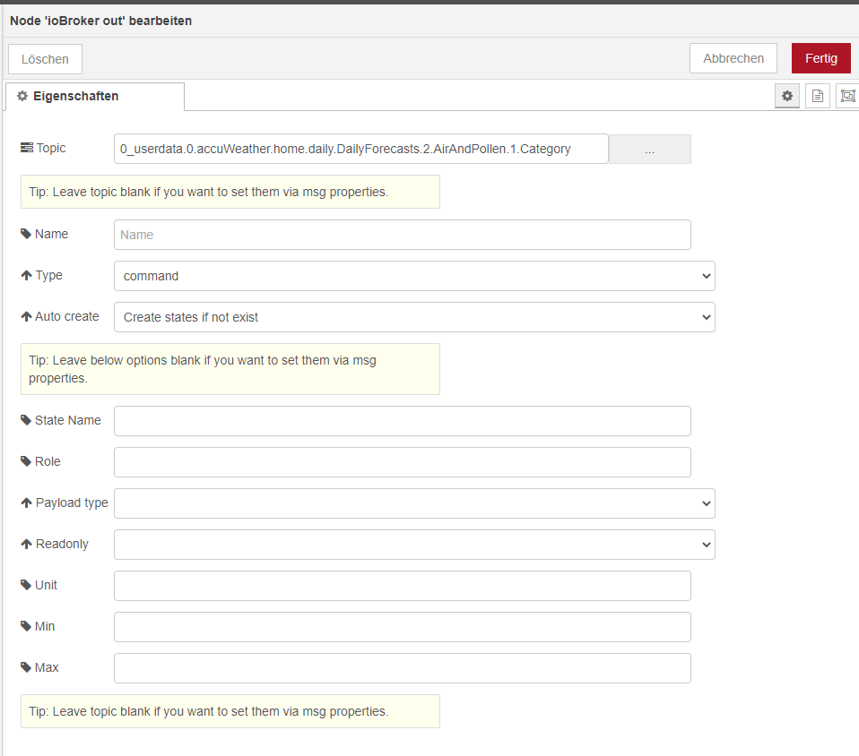This screenshot has width=859, height=756.
Task: Open node appearance settings icon
Action: pos(847,96)
